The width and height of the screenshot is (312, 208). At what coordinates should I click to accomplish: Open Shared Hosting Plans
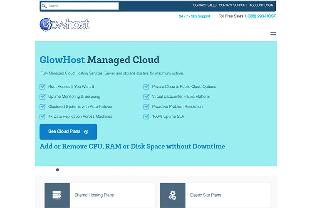coord(94,195)
